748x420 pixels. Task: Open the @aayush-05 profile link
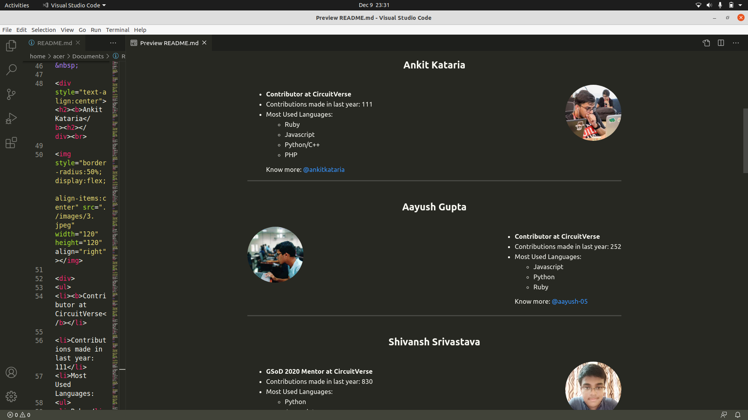click(570, 301)
